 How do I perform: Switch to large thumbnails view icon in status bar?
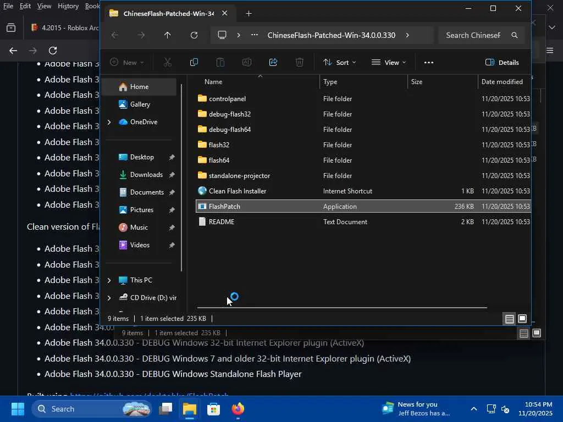[522, 319]
